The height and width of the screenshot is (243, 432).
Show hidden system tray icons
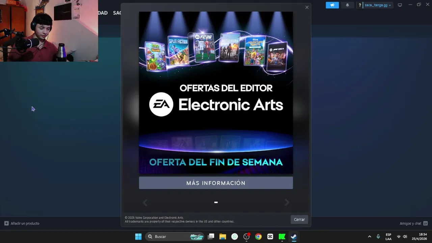pos(369,237)
